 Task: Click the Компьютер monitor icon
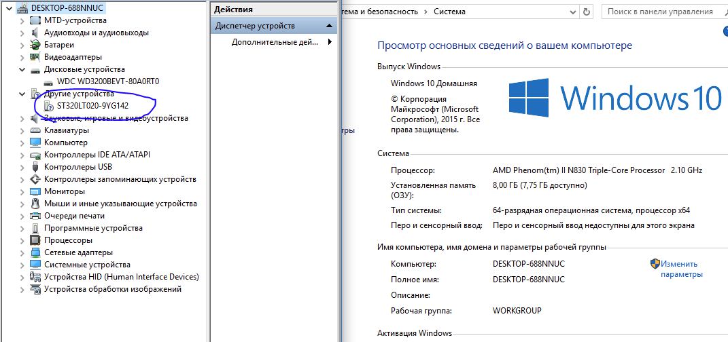(35, 142)
